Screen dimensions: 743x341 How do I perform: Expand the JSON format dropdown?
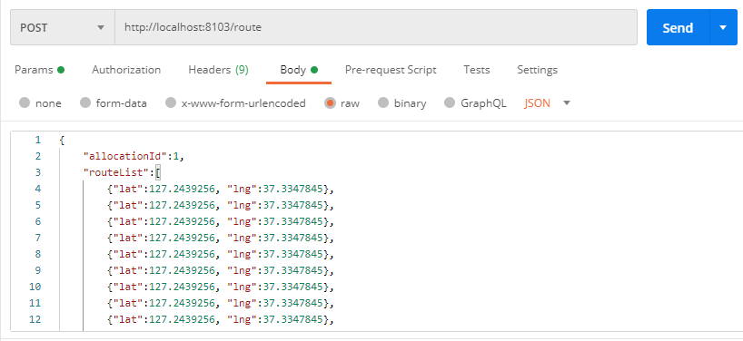548,103
